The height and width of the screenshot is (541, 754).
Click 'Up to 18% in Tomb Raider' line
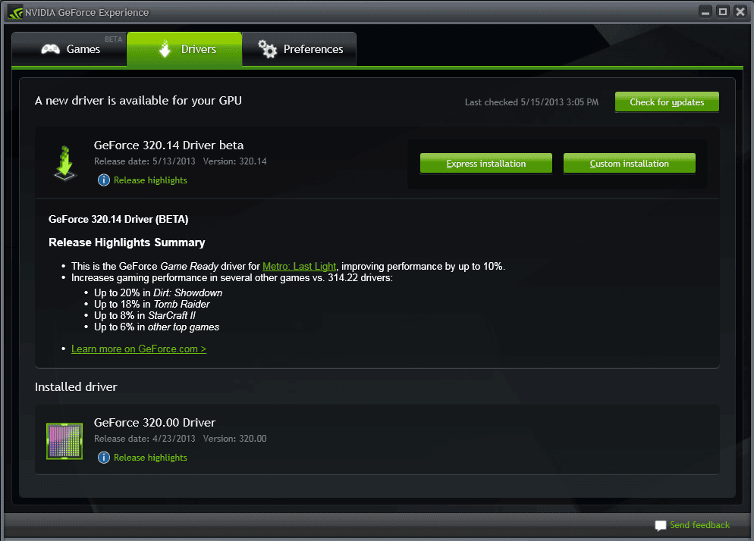(x=152, y=304)
